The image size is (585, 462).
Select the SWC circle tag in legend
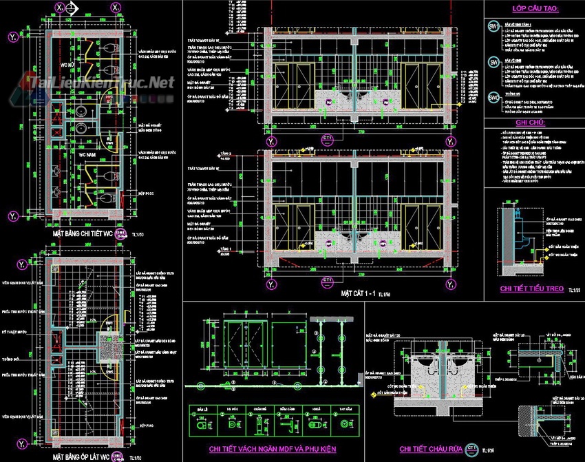pos(493,97)
